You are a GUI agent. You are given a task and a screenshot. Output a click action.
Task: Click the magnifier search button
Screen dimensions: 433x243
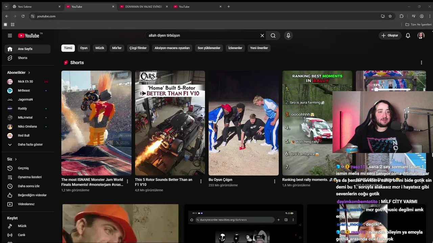(x=273, y=35)
